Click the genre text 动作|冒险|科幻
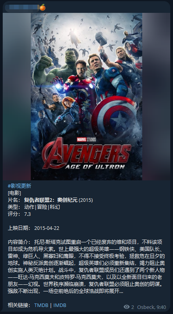 42,207
